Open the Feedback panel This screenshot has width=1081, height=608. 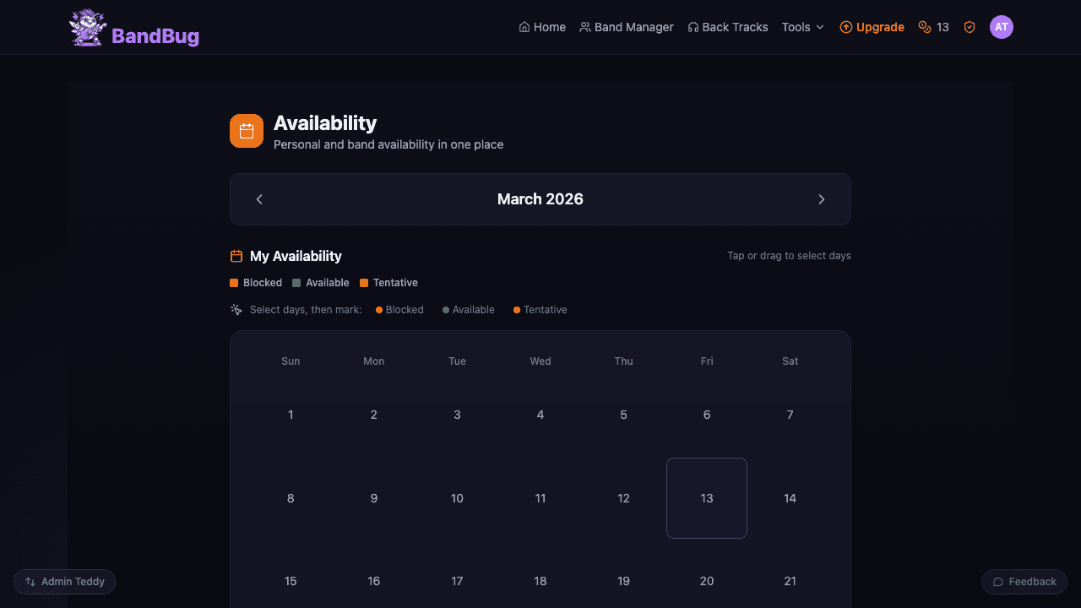(1024, 581)
